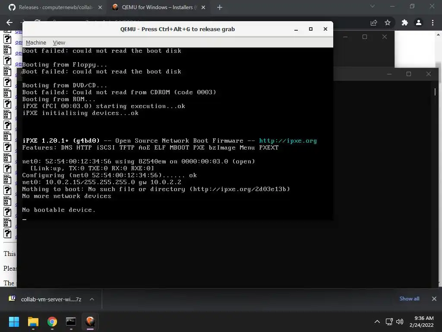Image resolution: width=442 pixels, height=332 pixels.
Task: Open QEMU from the taskbar
Action: pyautogui.click(x=90, y=322)
